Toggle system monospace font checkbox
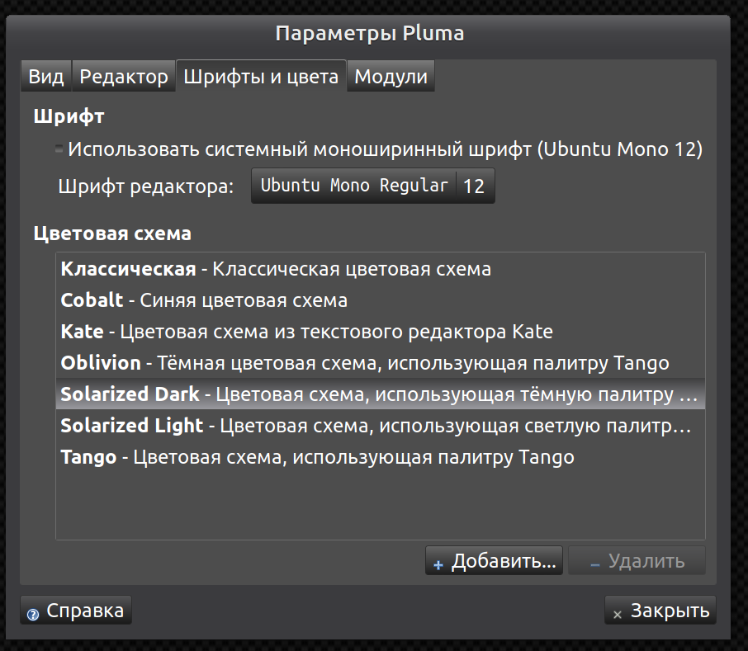748x651 pixels. (59, 149)
